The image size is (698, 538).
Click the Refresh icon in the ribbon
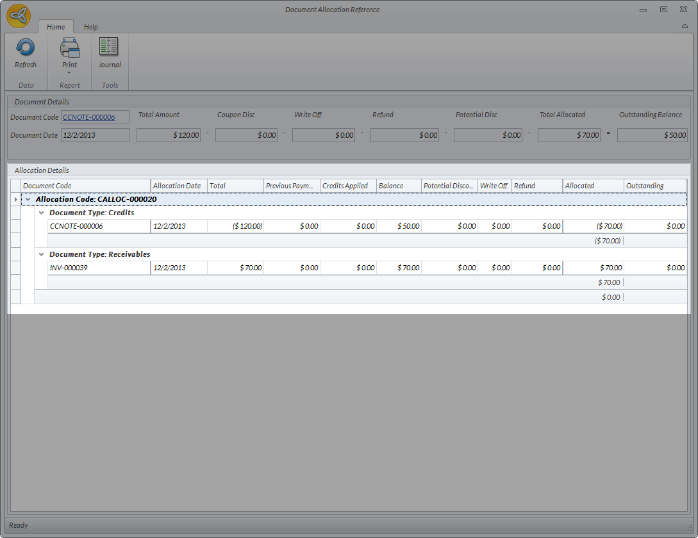(x=26, y=48)
